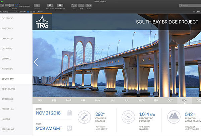201x136 pixels.
Task: Open the calendar picker beside the date
Action: coord(69,113)
